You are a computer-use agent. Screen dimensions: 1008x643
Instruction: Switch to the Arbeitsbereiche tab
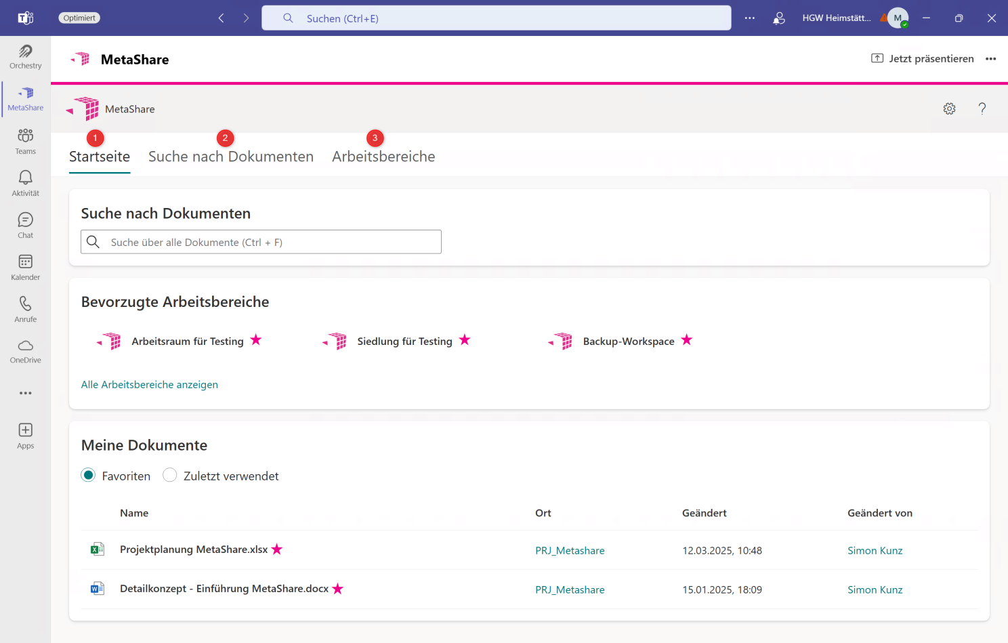383,157
